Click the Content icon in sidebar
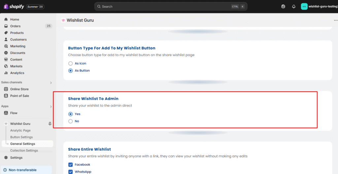The image size is (338, 174). (6, 59)
